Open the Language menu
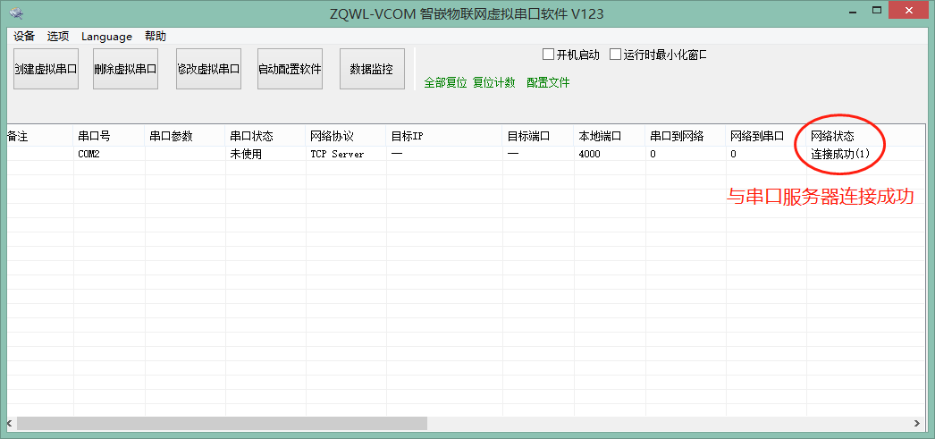 [106, 37]
